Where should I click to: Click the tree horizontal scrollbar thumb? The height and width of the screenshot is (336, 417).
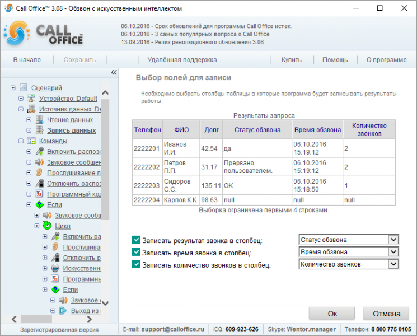pyautogui.click(x=36, y=319)
